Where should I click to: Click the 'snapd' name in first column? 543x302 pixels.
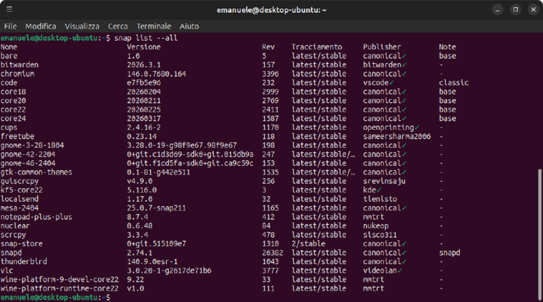(11, 253)
